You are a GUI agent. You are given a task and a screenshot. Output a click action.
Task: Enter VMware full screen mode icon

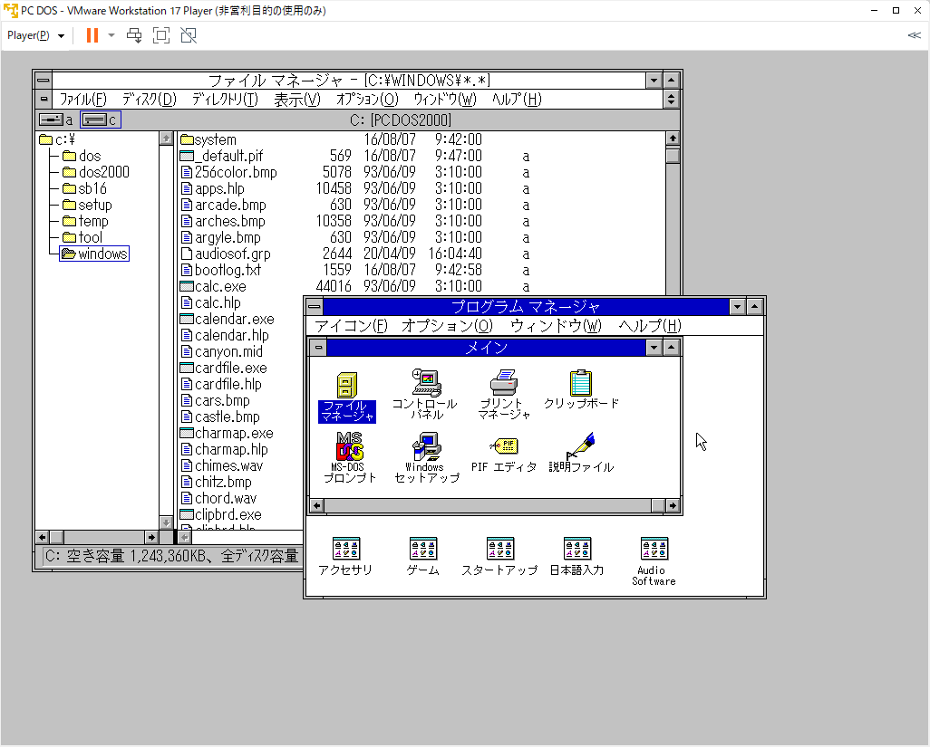point(160,35)
